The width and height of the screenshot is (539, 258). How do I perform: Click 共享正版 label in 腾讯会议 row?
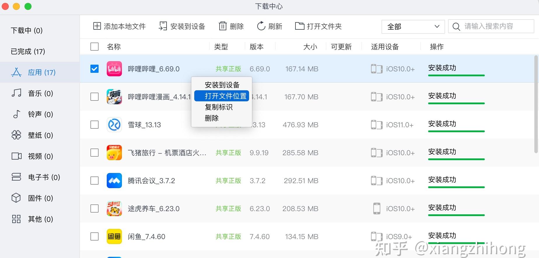[228, 181]
